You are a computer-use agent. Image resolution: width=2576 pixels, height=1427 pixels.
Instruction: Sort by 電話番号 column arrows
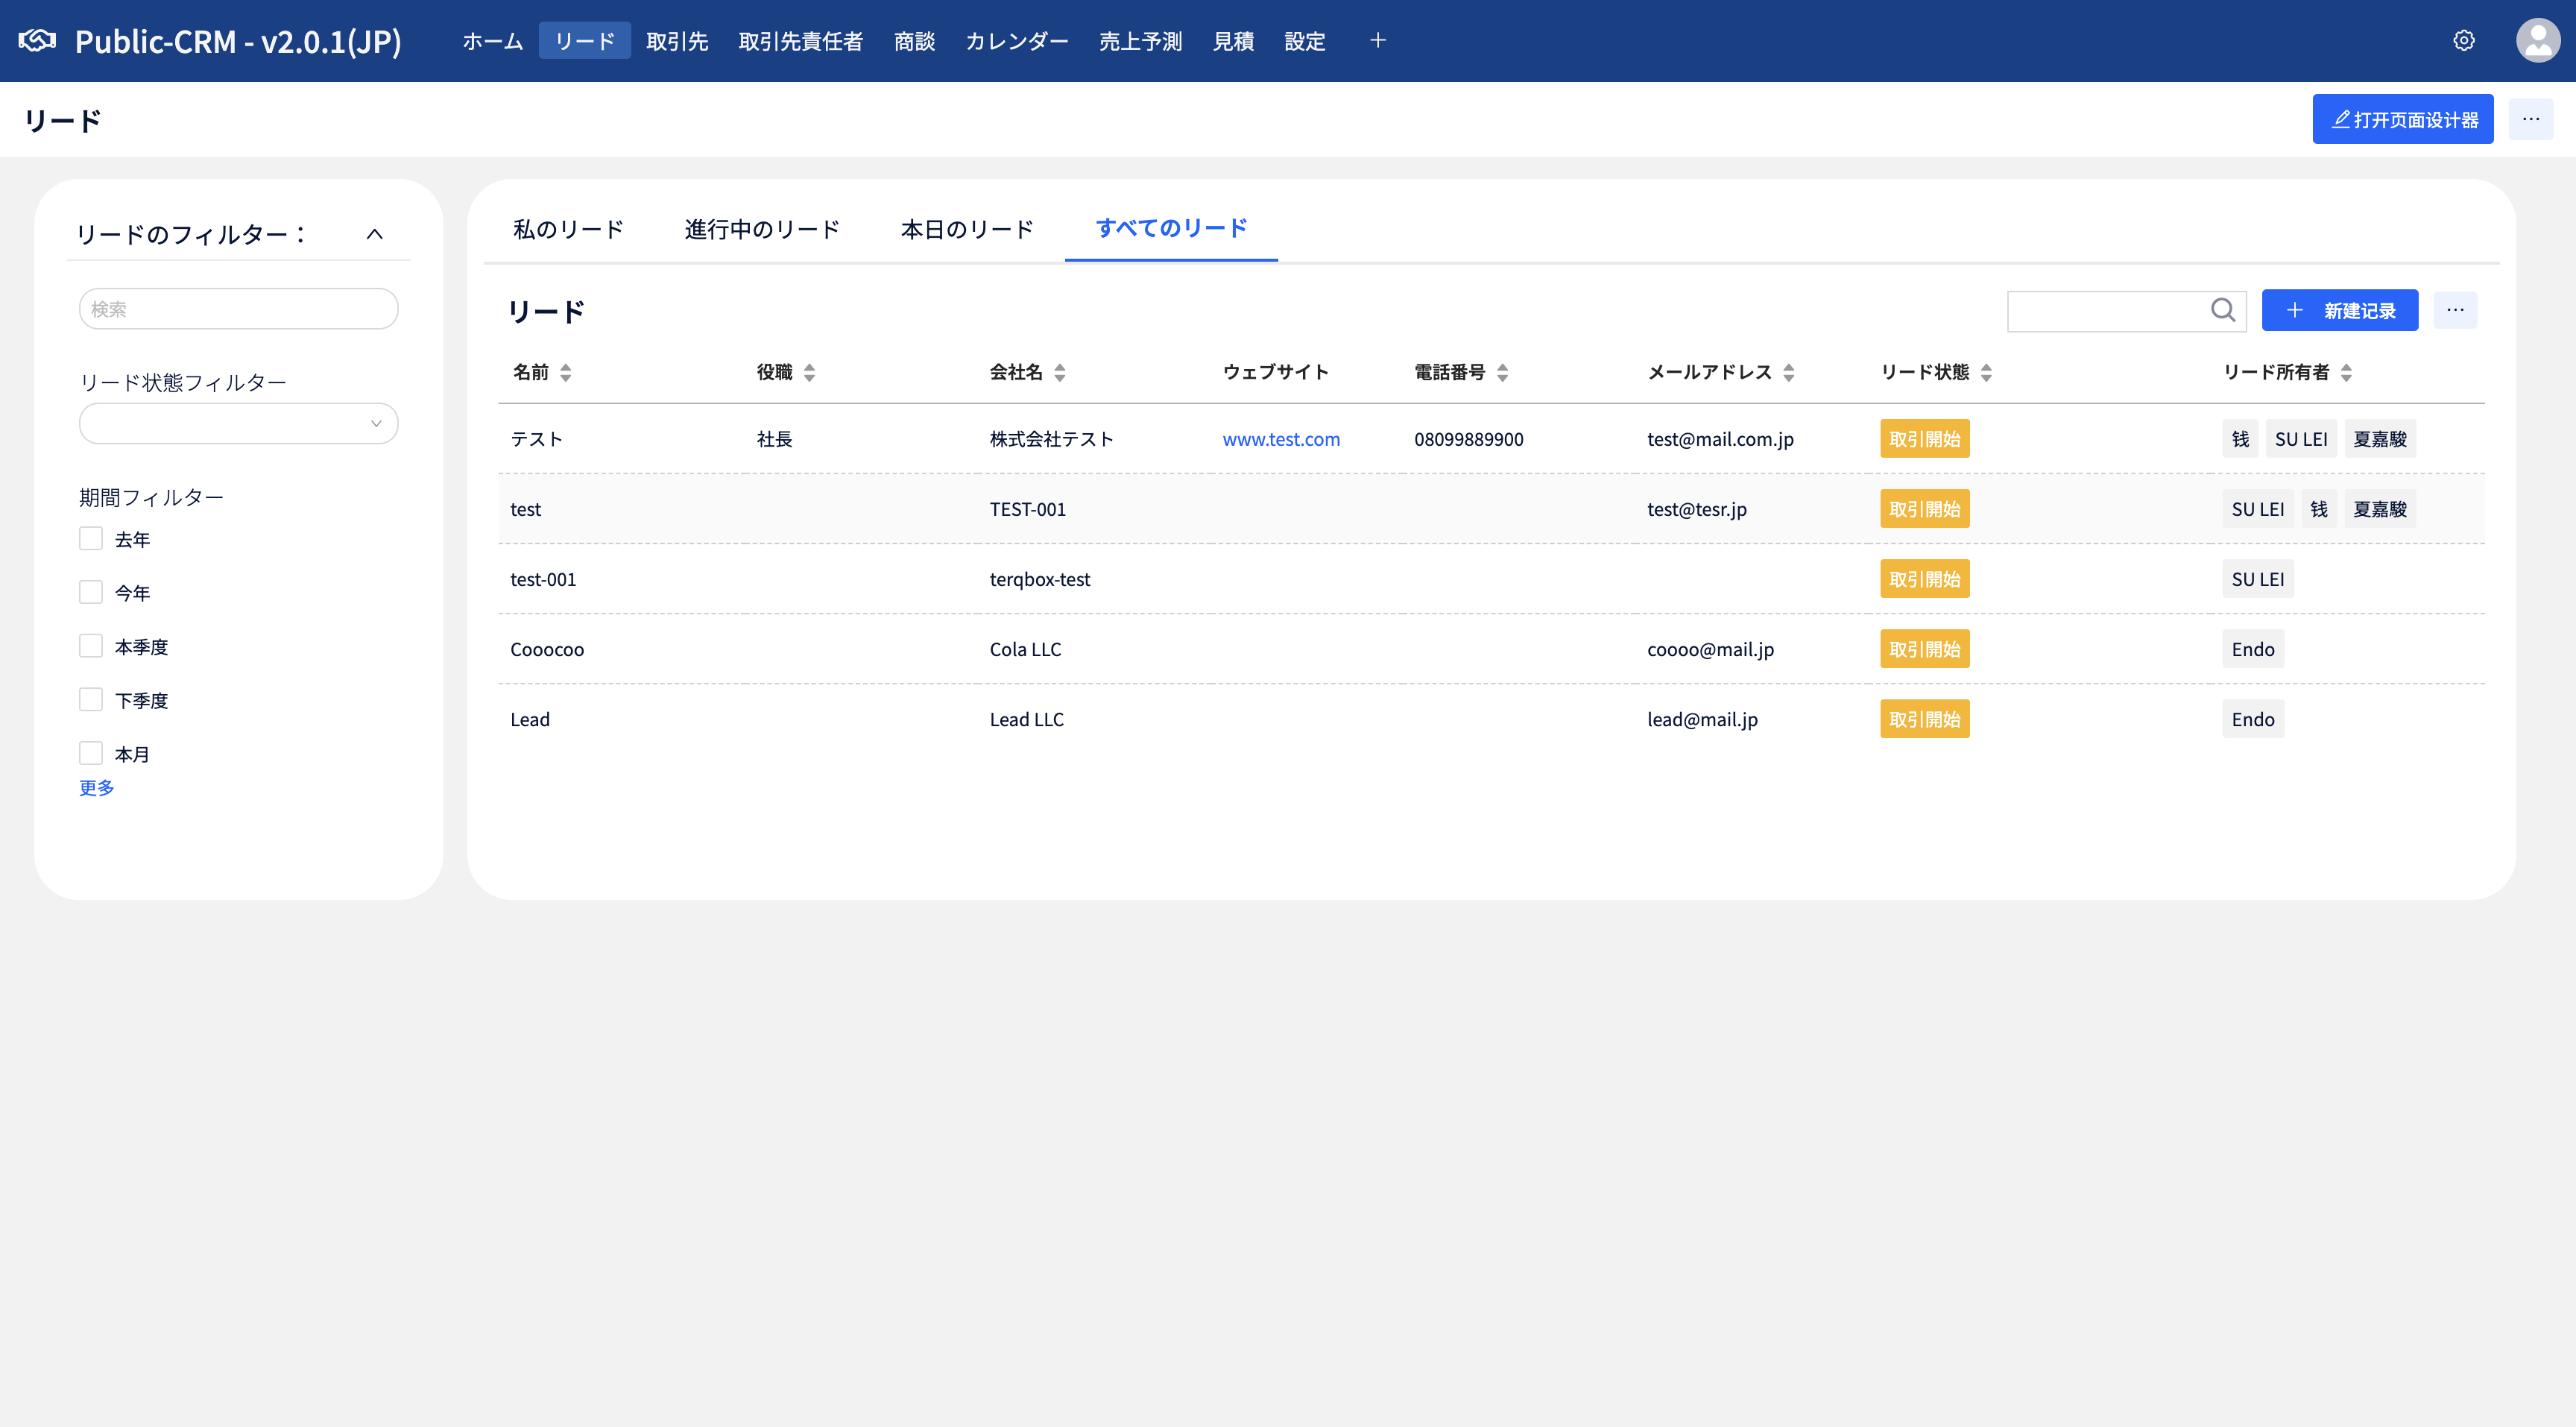point(1502,373)
